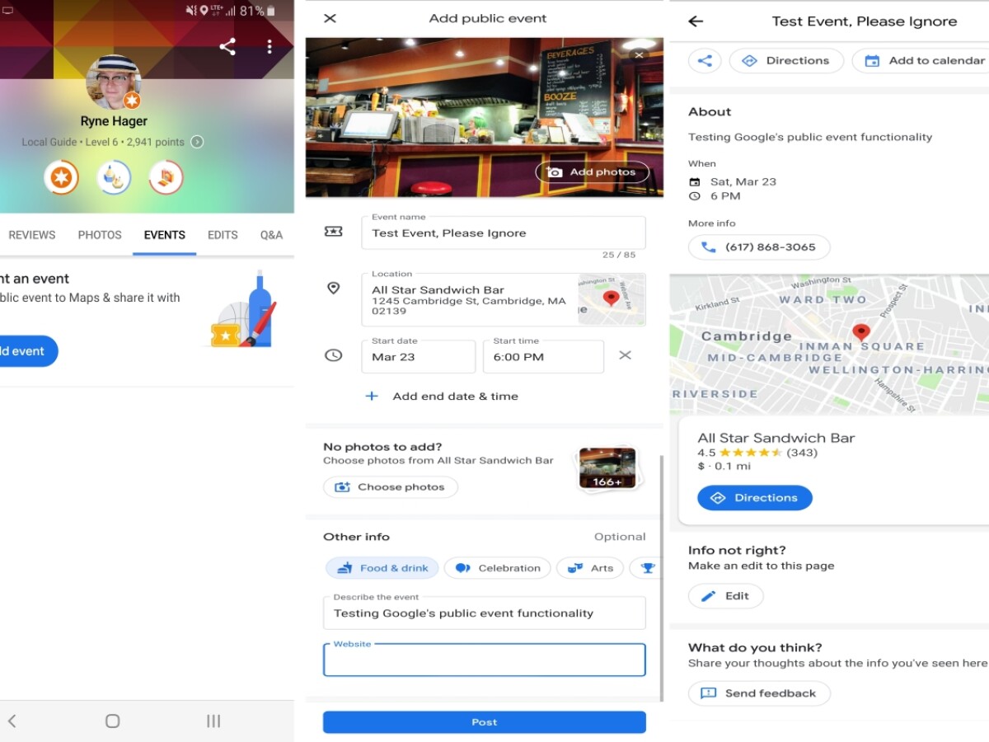
Task: Tap Ryne Hager's profile picture
Action: pyautogui.click(x=114, y=82)
